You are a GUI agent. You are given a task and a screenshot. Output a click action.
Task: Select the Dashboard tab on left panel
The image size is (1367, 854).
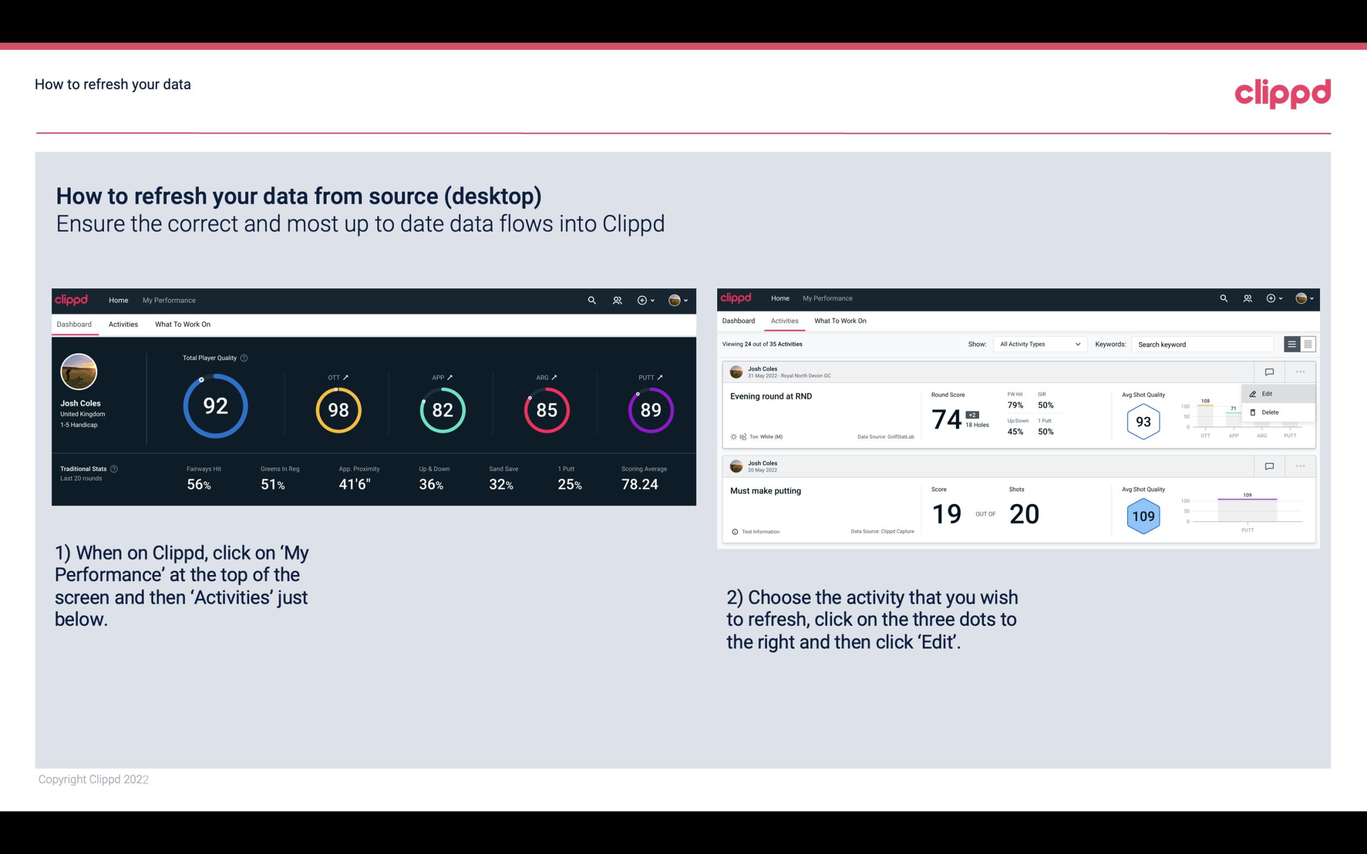point(75,324)
